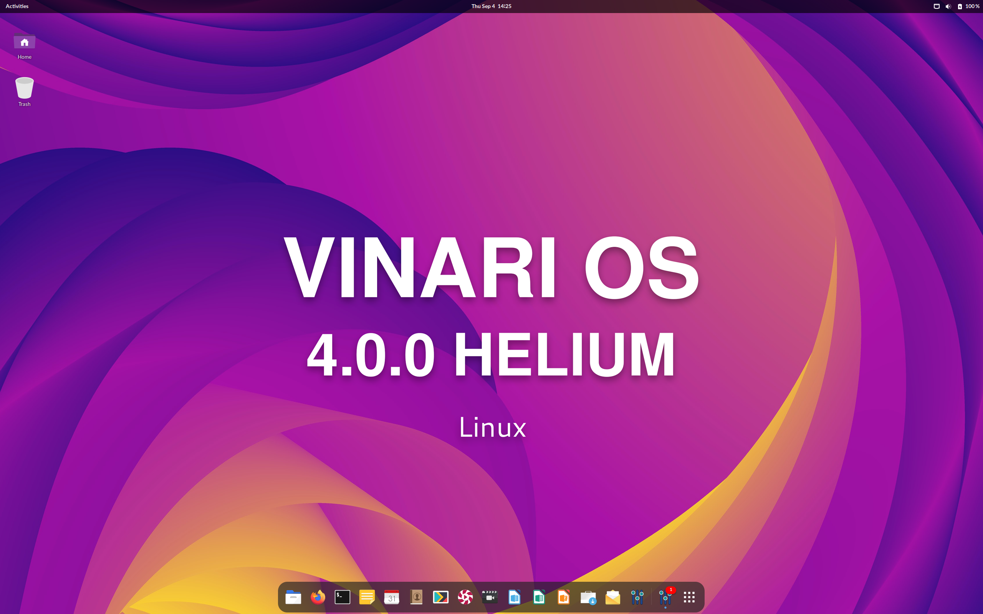Screen dimensions: 983x614
Task: Launch the Plex-style media player with chevron icon
Action: [x=440, y=597]
